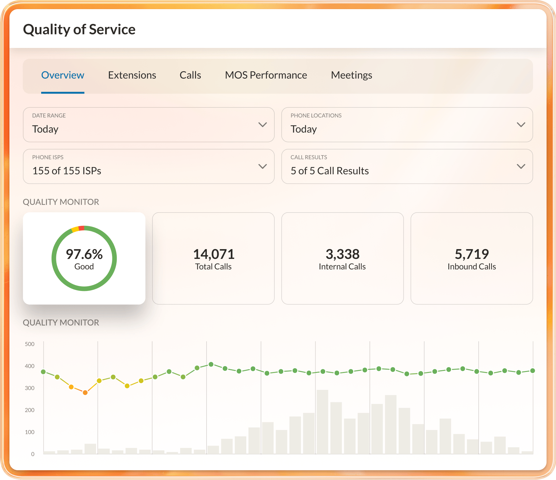Viewport: 556px width, 480px height.
Task: Return to the Overview tab
Action: point(63,75)
